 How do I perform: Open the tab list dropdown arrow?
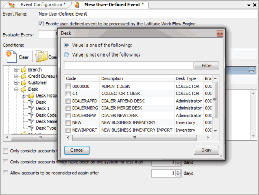(249, 5)
